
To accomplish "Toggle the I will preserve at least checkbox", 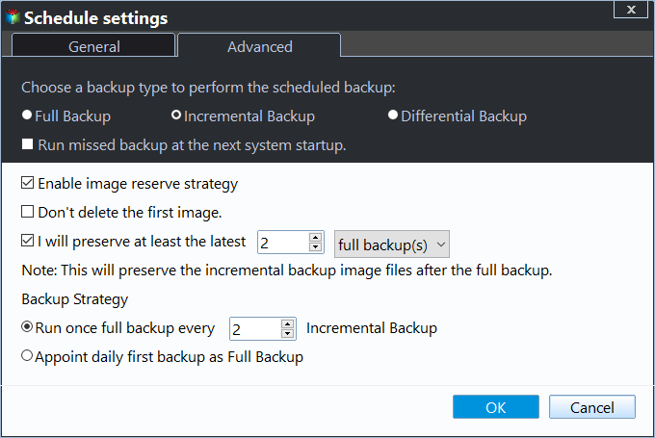I will [x=27, y=242].
